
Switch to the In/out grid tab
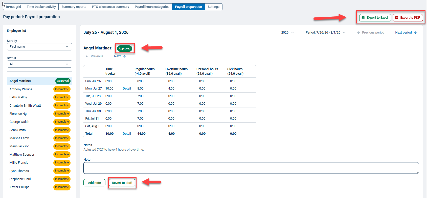click(14, 7)
